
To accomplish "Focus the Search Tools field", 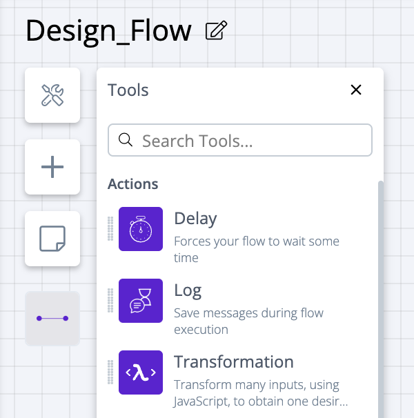I will click(x=240, y=140).
